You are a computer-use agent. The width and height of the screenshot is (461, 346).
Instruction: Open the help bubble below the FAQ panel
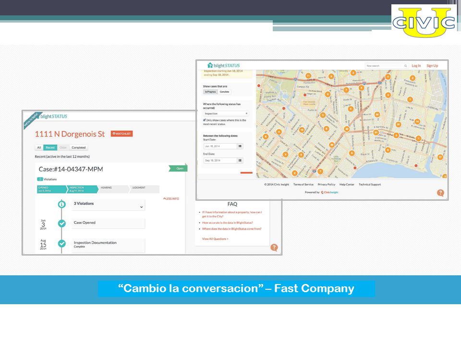click(x=274, y=247)
